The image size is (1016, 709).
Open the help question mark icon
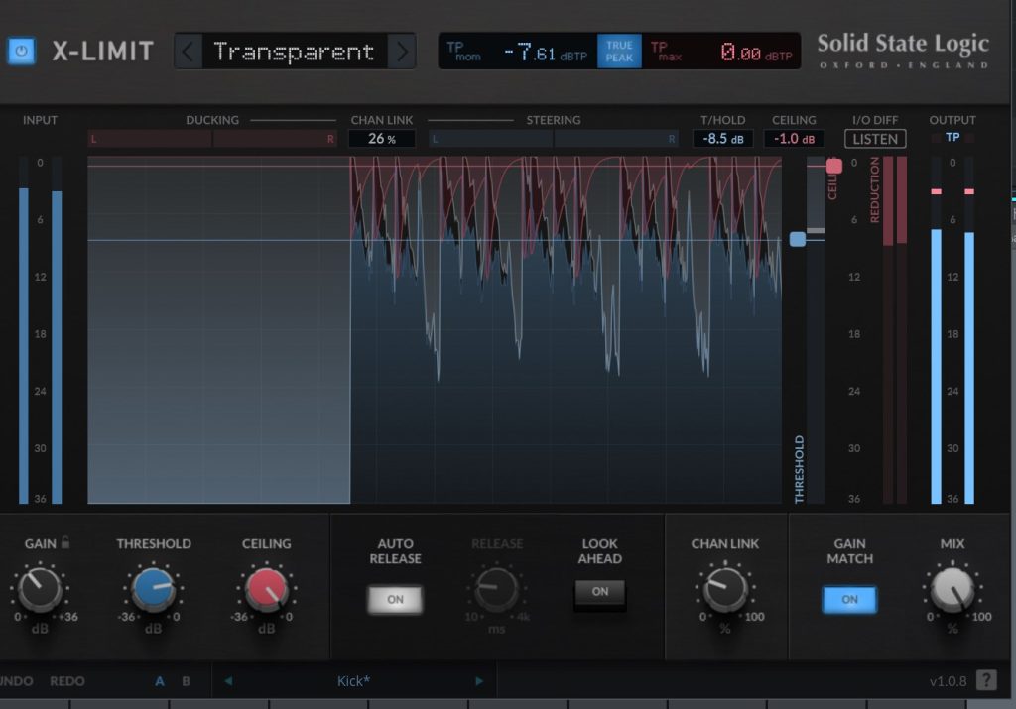pyautogui.click(x=985, y=680)
